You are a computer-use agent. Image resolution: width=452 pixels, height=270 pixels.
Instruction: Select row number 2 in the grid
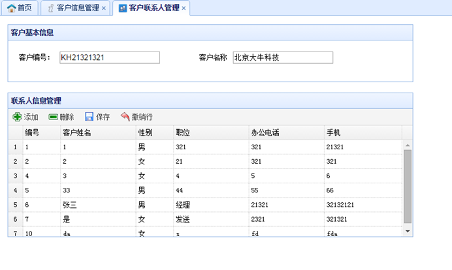[15, 162]
